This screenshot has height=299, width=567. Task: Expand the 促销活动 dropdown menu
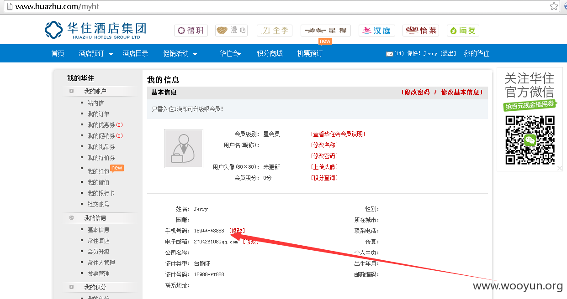coord(195,54)
